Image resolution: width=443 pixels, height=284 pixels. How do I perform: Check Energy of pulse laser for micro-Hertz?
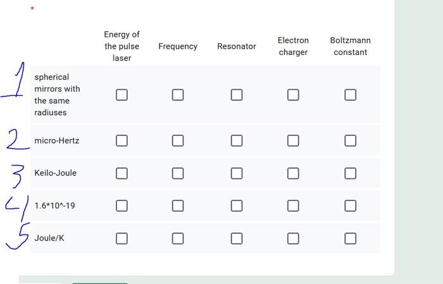(122, 140)
